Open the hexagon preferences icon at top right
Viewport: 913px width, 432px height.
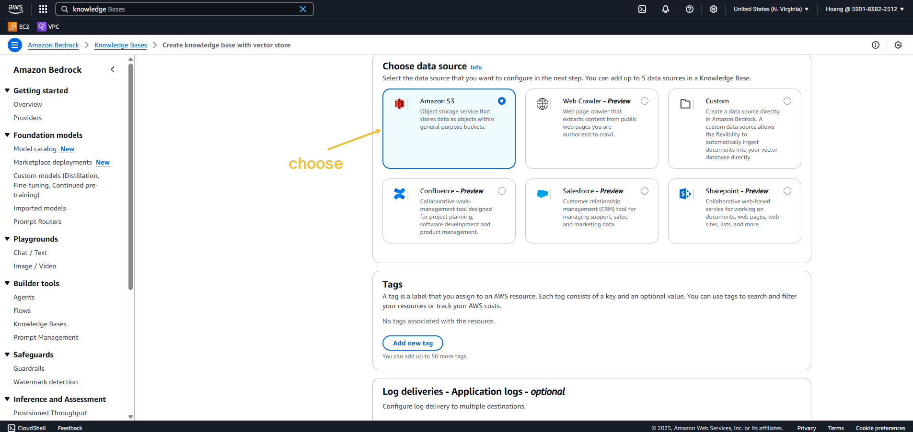click(x=898, y=45)
